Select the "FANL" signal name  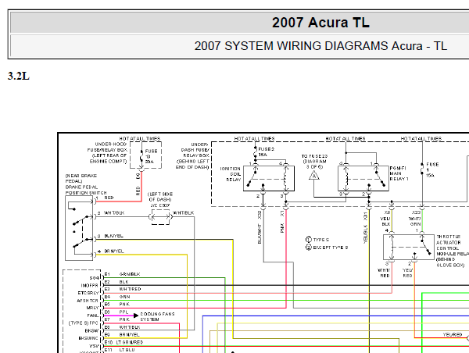pyautogui.click(x=93, y=316)
